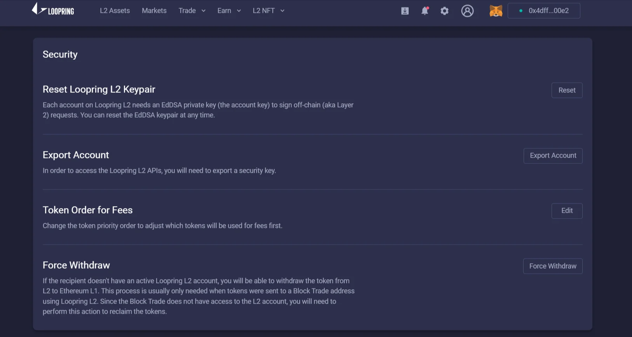Click the Force Withdraw button

click(x=553, y=266)
